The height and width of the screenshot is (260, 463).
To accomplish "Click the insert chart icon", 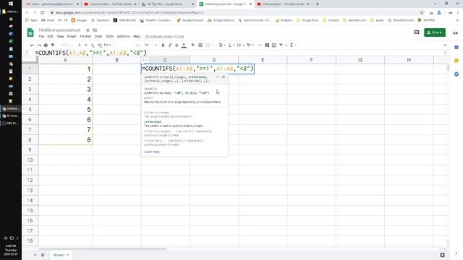I will (274, 45).
